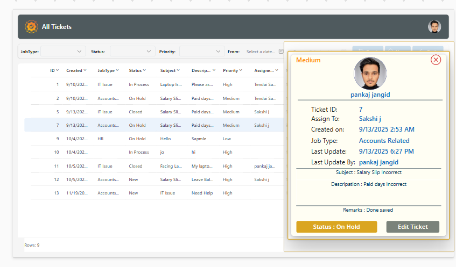
Task: Open the Description column header menu
Action: tap(204, 70)
